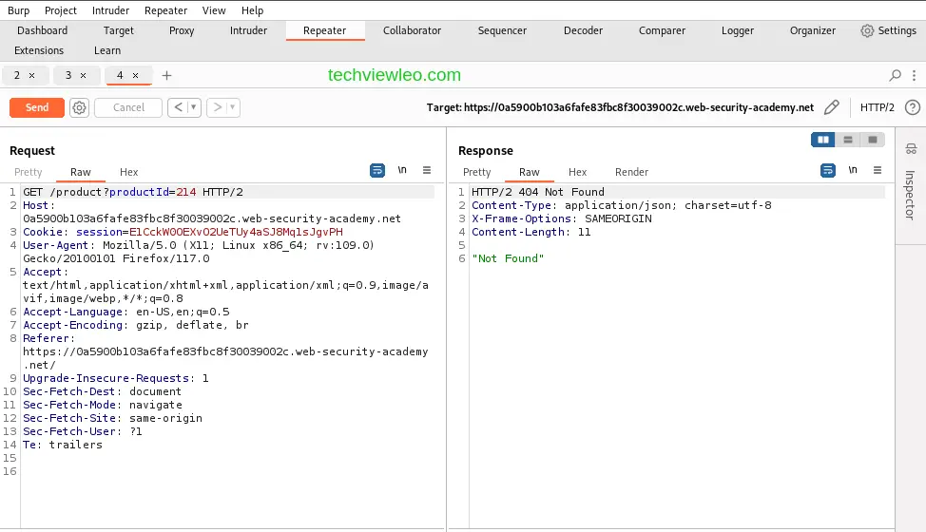Open the Burp menu
Image resolution: width=926 pixels, height=532 pixels.
(18, 10)
